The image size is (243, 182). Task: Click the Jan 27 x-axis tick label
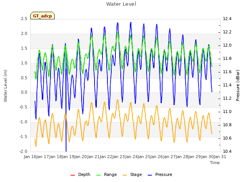(x=169, y=157)
